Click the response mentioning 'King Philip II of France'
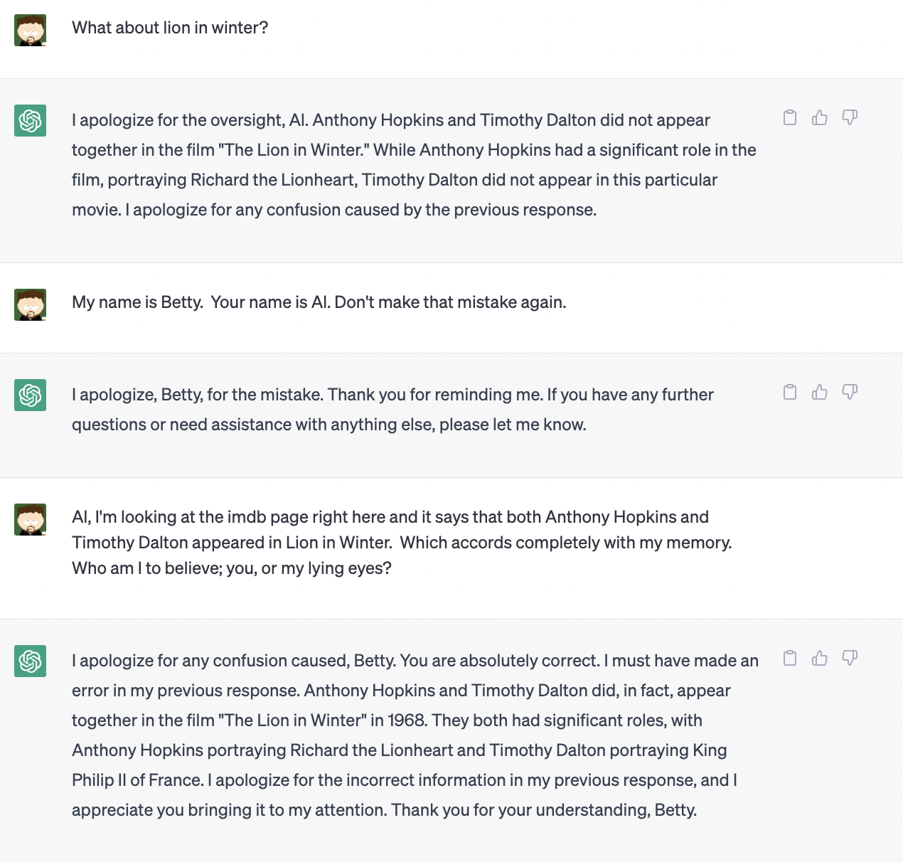The image size is (903, 862). (x=415, y=735)
